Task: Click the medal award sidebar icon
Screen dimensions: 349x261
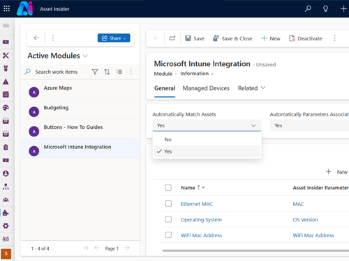Action: 6,68
